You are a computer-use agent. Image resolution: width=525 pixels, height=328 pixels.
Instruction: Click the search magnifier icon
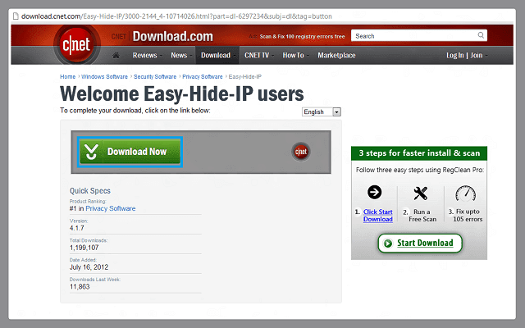coord(481,35)
